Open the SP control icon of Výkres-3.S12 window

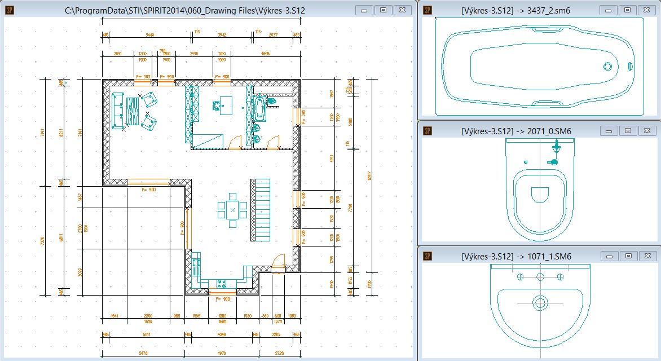point(9,10)
